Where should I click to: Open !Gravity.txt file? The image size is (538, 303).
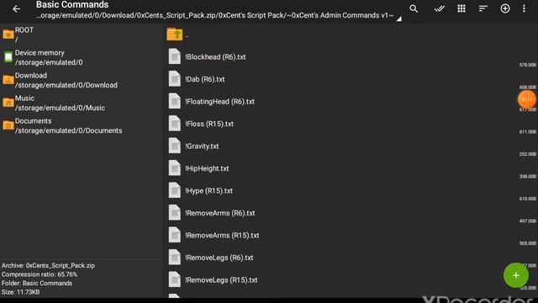coord(350,146)
